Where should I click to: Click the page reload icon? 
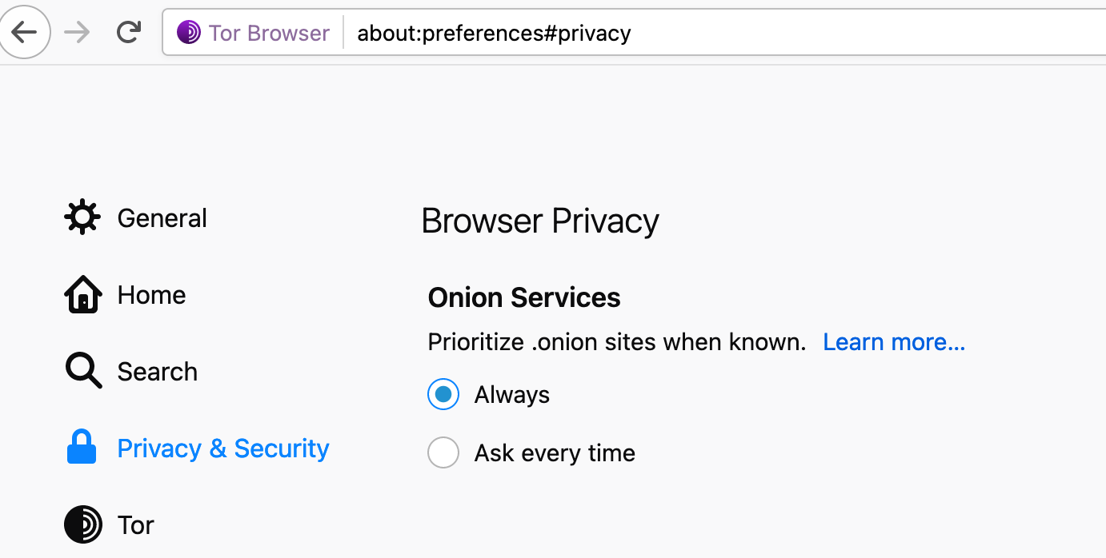click(128, 32)
